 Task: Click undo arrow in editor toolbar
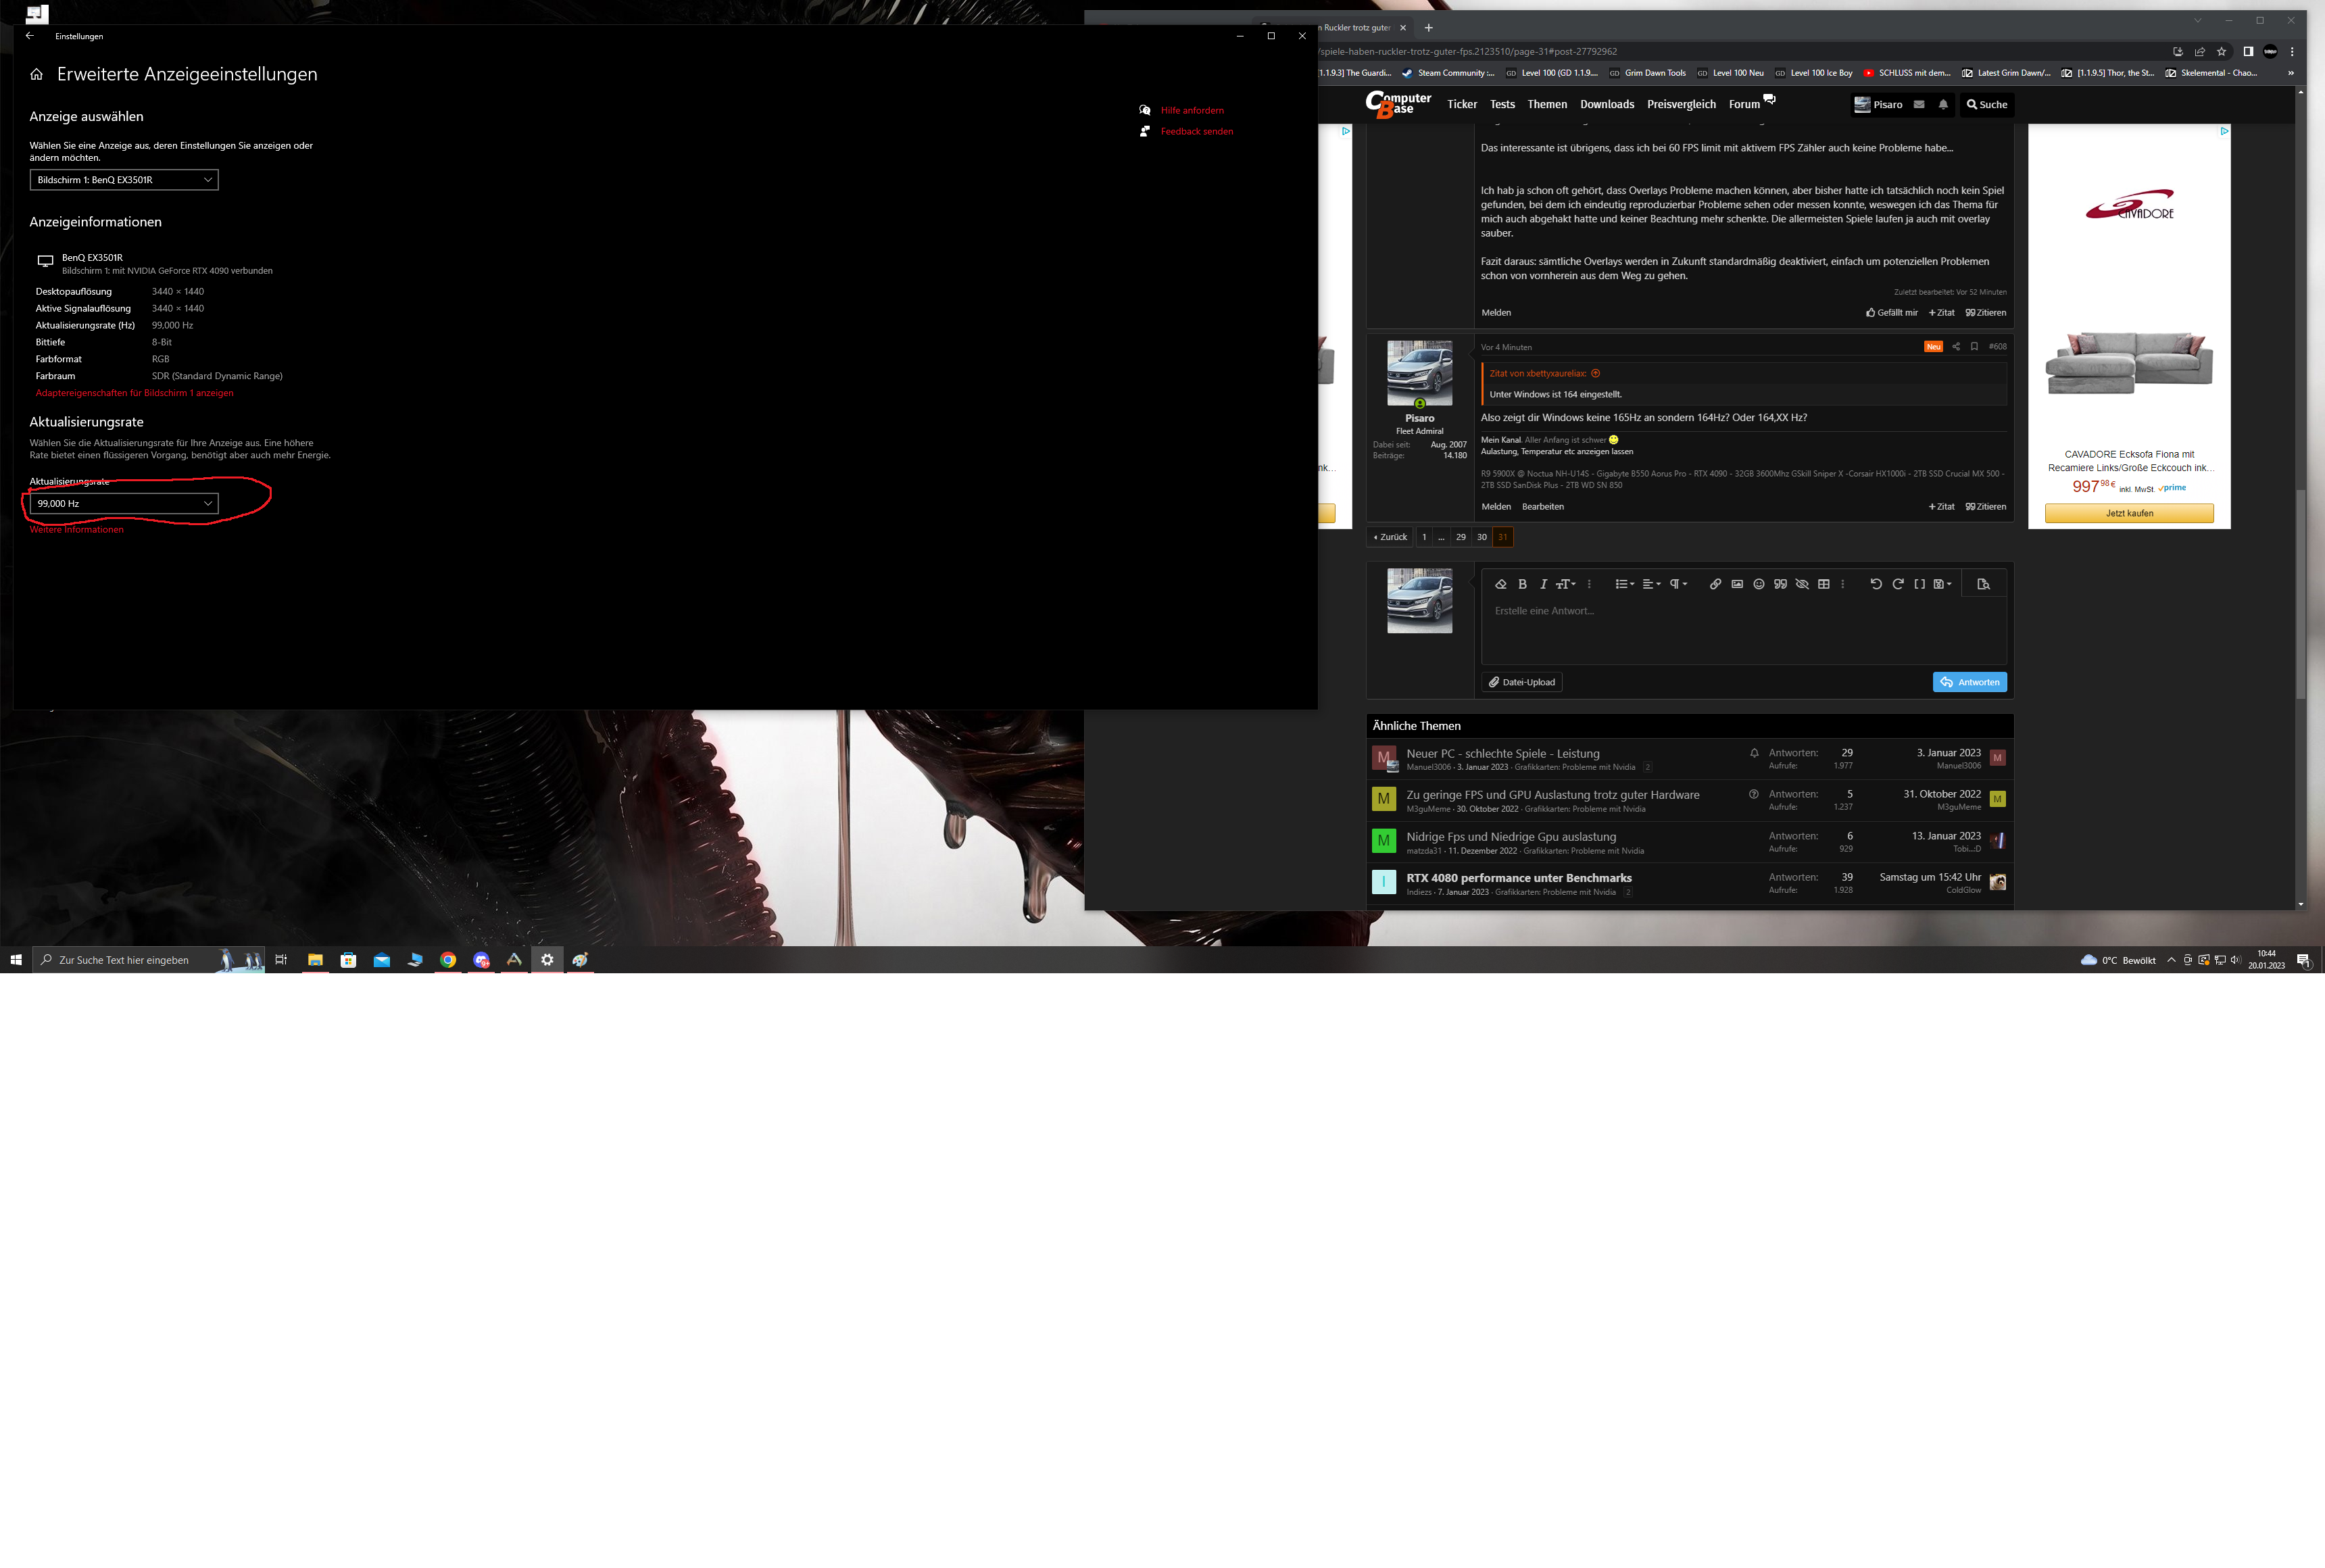point(1876,584)
